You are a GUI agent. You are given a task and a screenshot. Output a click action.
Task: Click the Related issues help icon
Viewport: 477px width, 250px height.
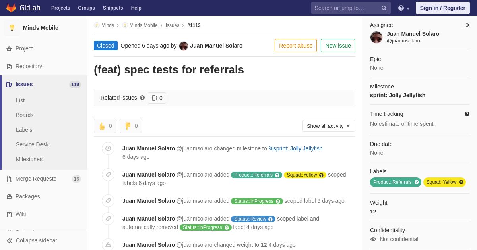(x=142, y=98)
